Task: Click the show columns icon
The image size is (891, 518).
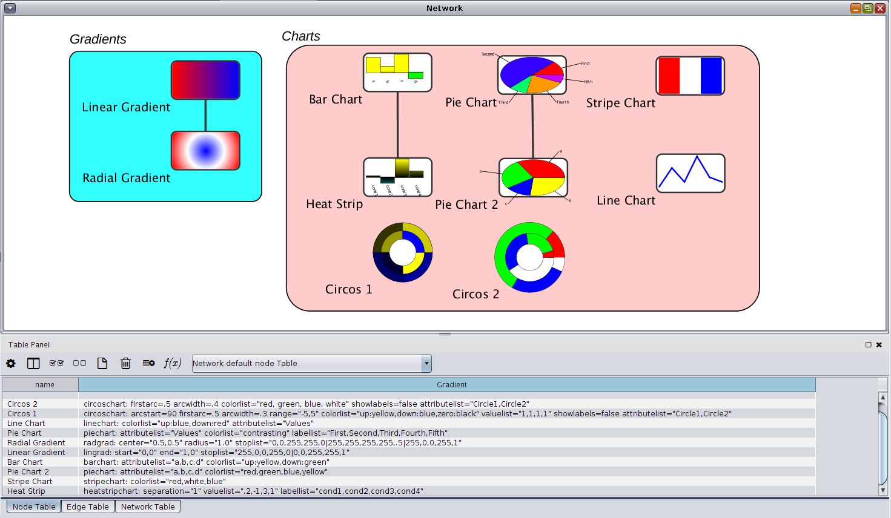Action: [x=33, y=363]
